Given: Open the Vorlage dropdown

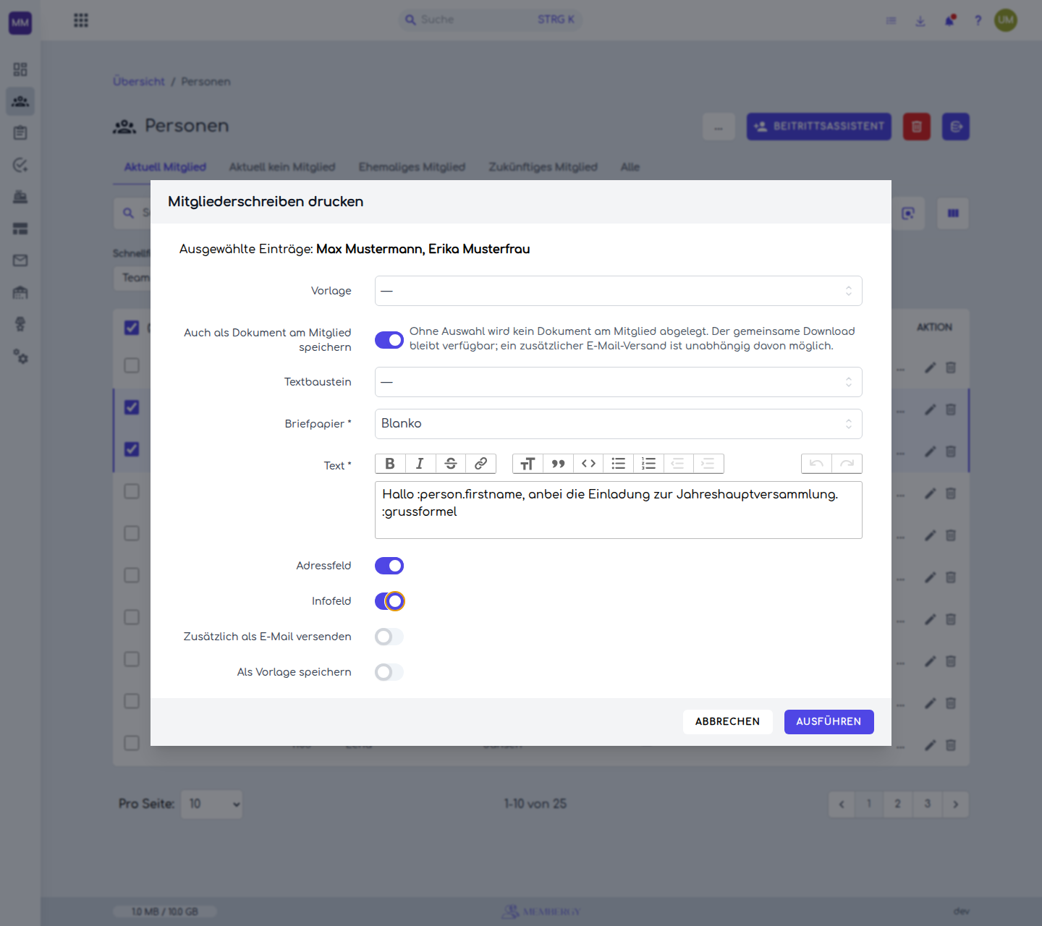Looking at the screenshot, I should pyautogui.click(x=619, y=291).
